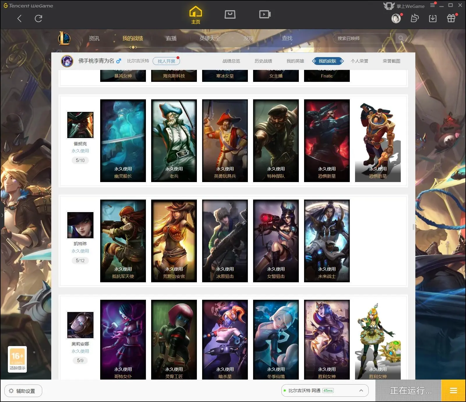Click the skin list vertical scrollbar
The image size is (466, 402).
pos(414,227)
